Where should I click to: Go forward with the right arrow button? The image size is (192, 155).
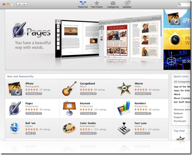(x=24, y=5)
